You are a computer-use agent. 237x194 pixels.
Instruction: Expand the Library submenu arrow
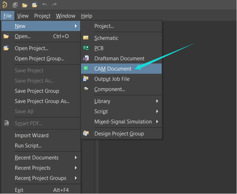157,101
